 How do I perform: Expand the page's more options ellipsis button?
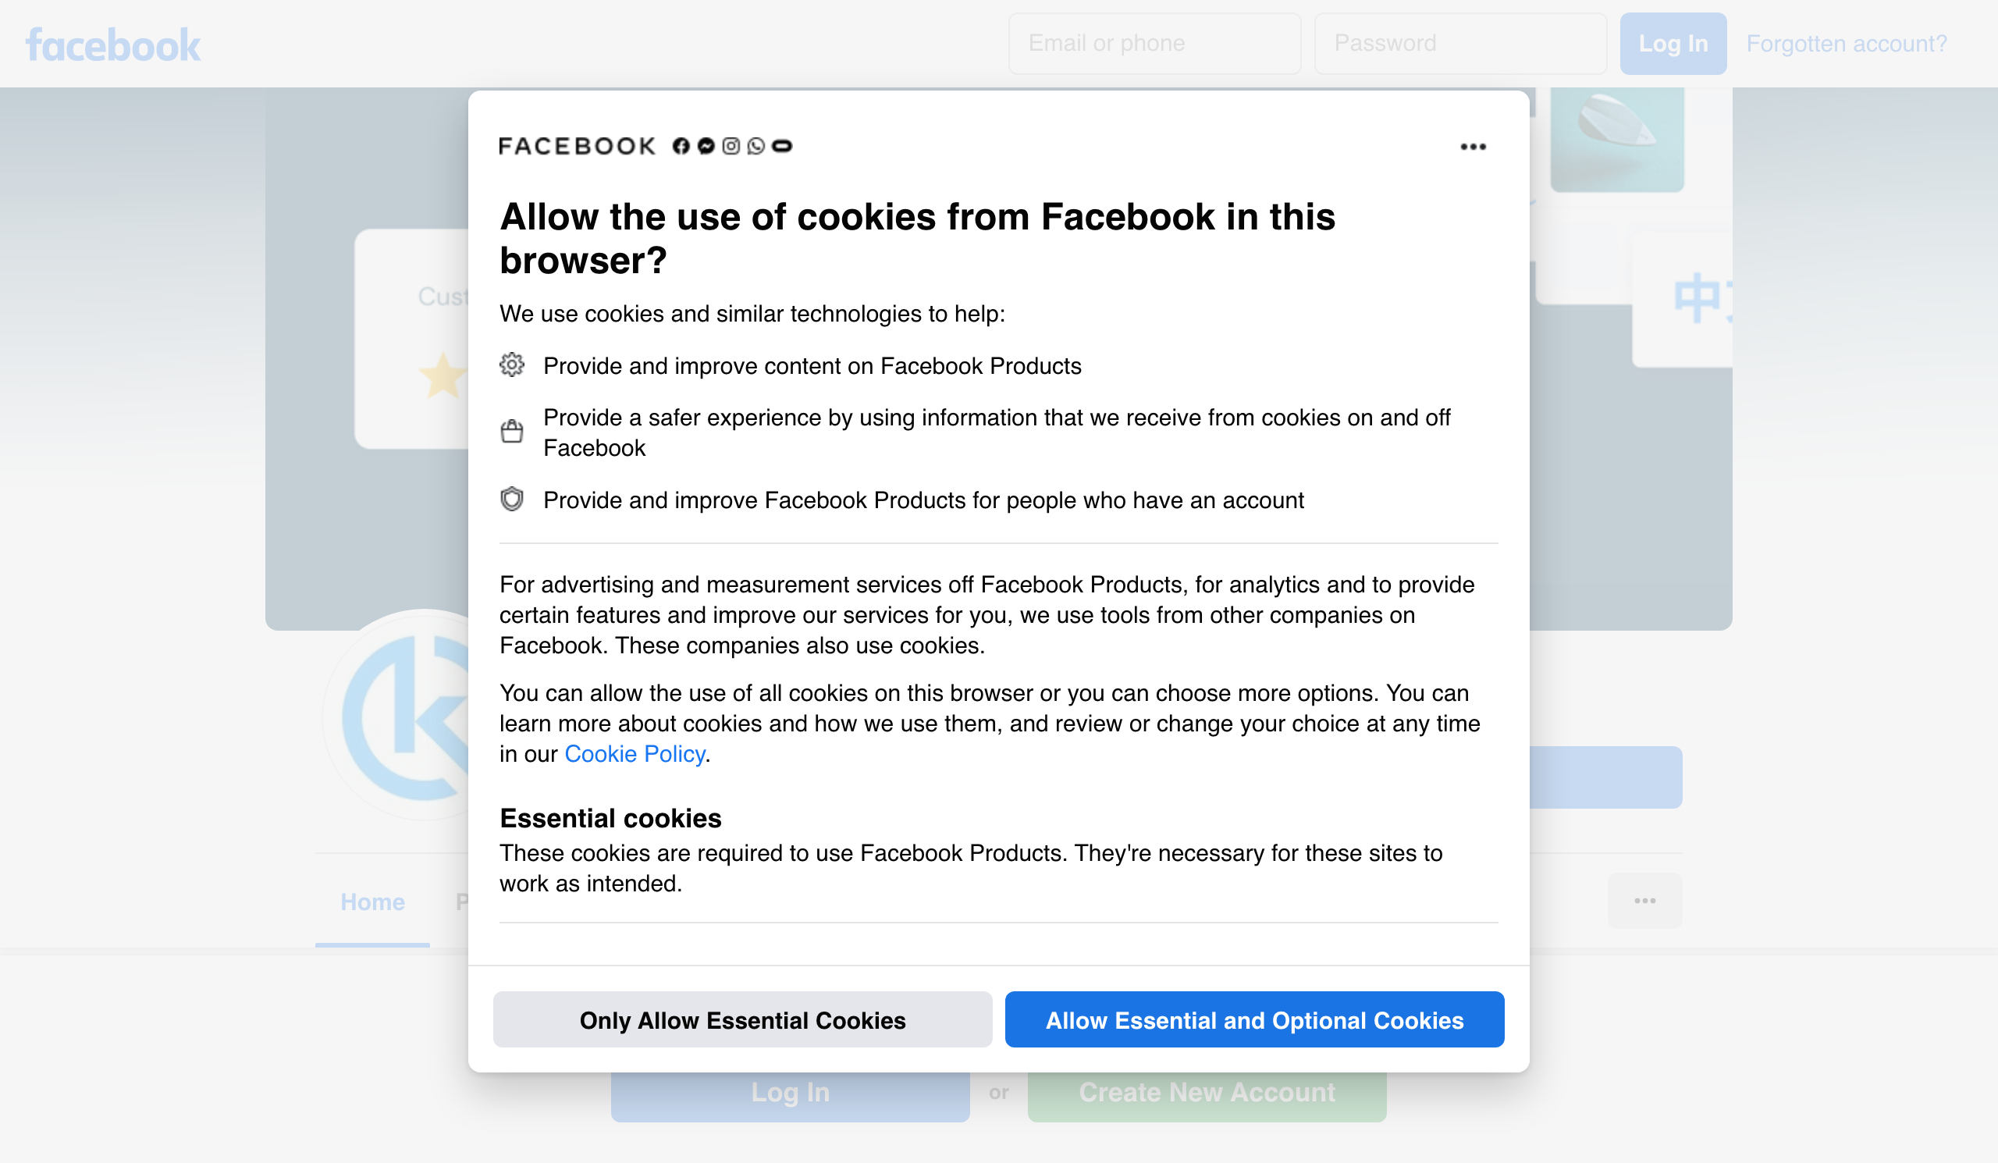1645,900
